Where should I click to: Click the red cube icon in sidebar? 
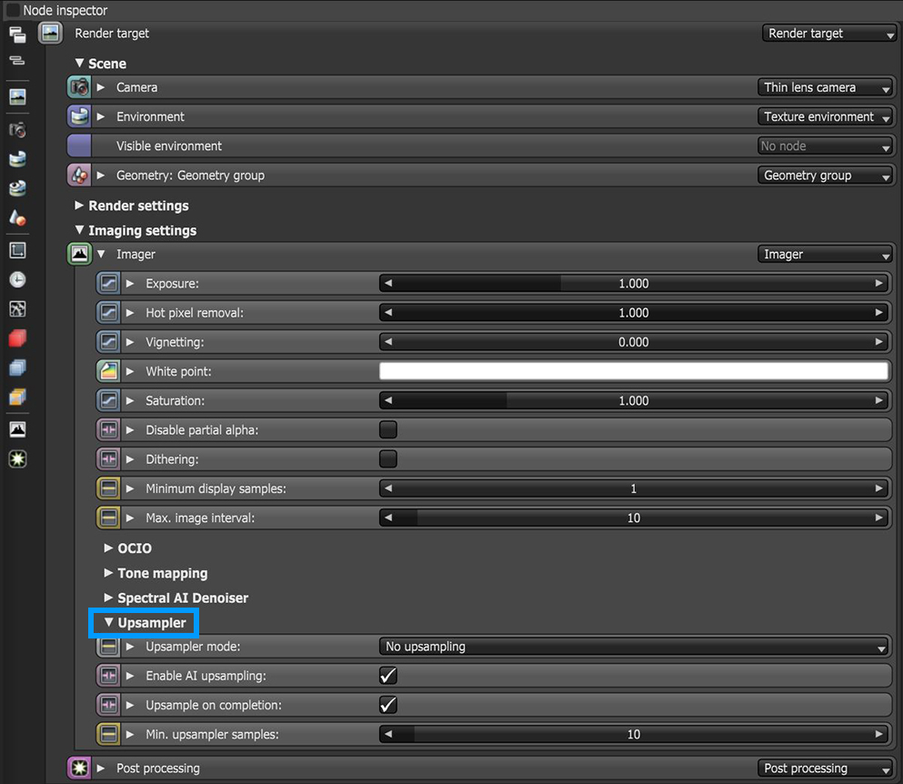[x=17, y=338]
